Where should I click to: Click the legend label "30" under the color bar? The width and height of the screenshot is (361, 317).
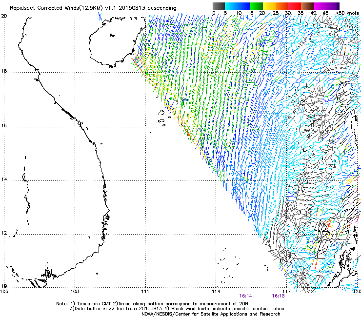288,13
